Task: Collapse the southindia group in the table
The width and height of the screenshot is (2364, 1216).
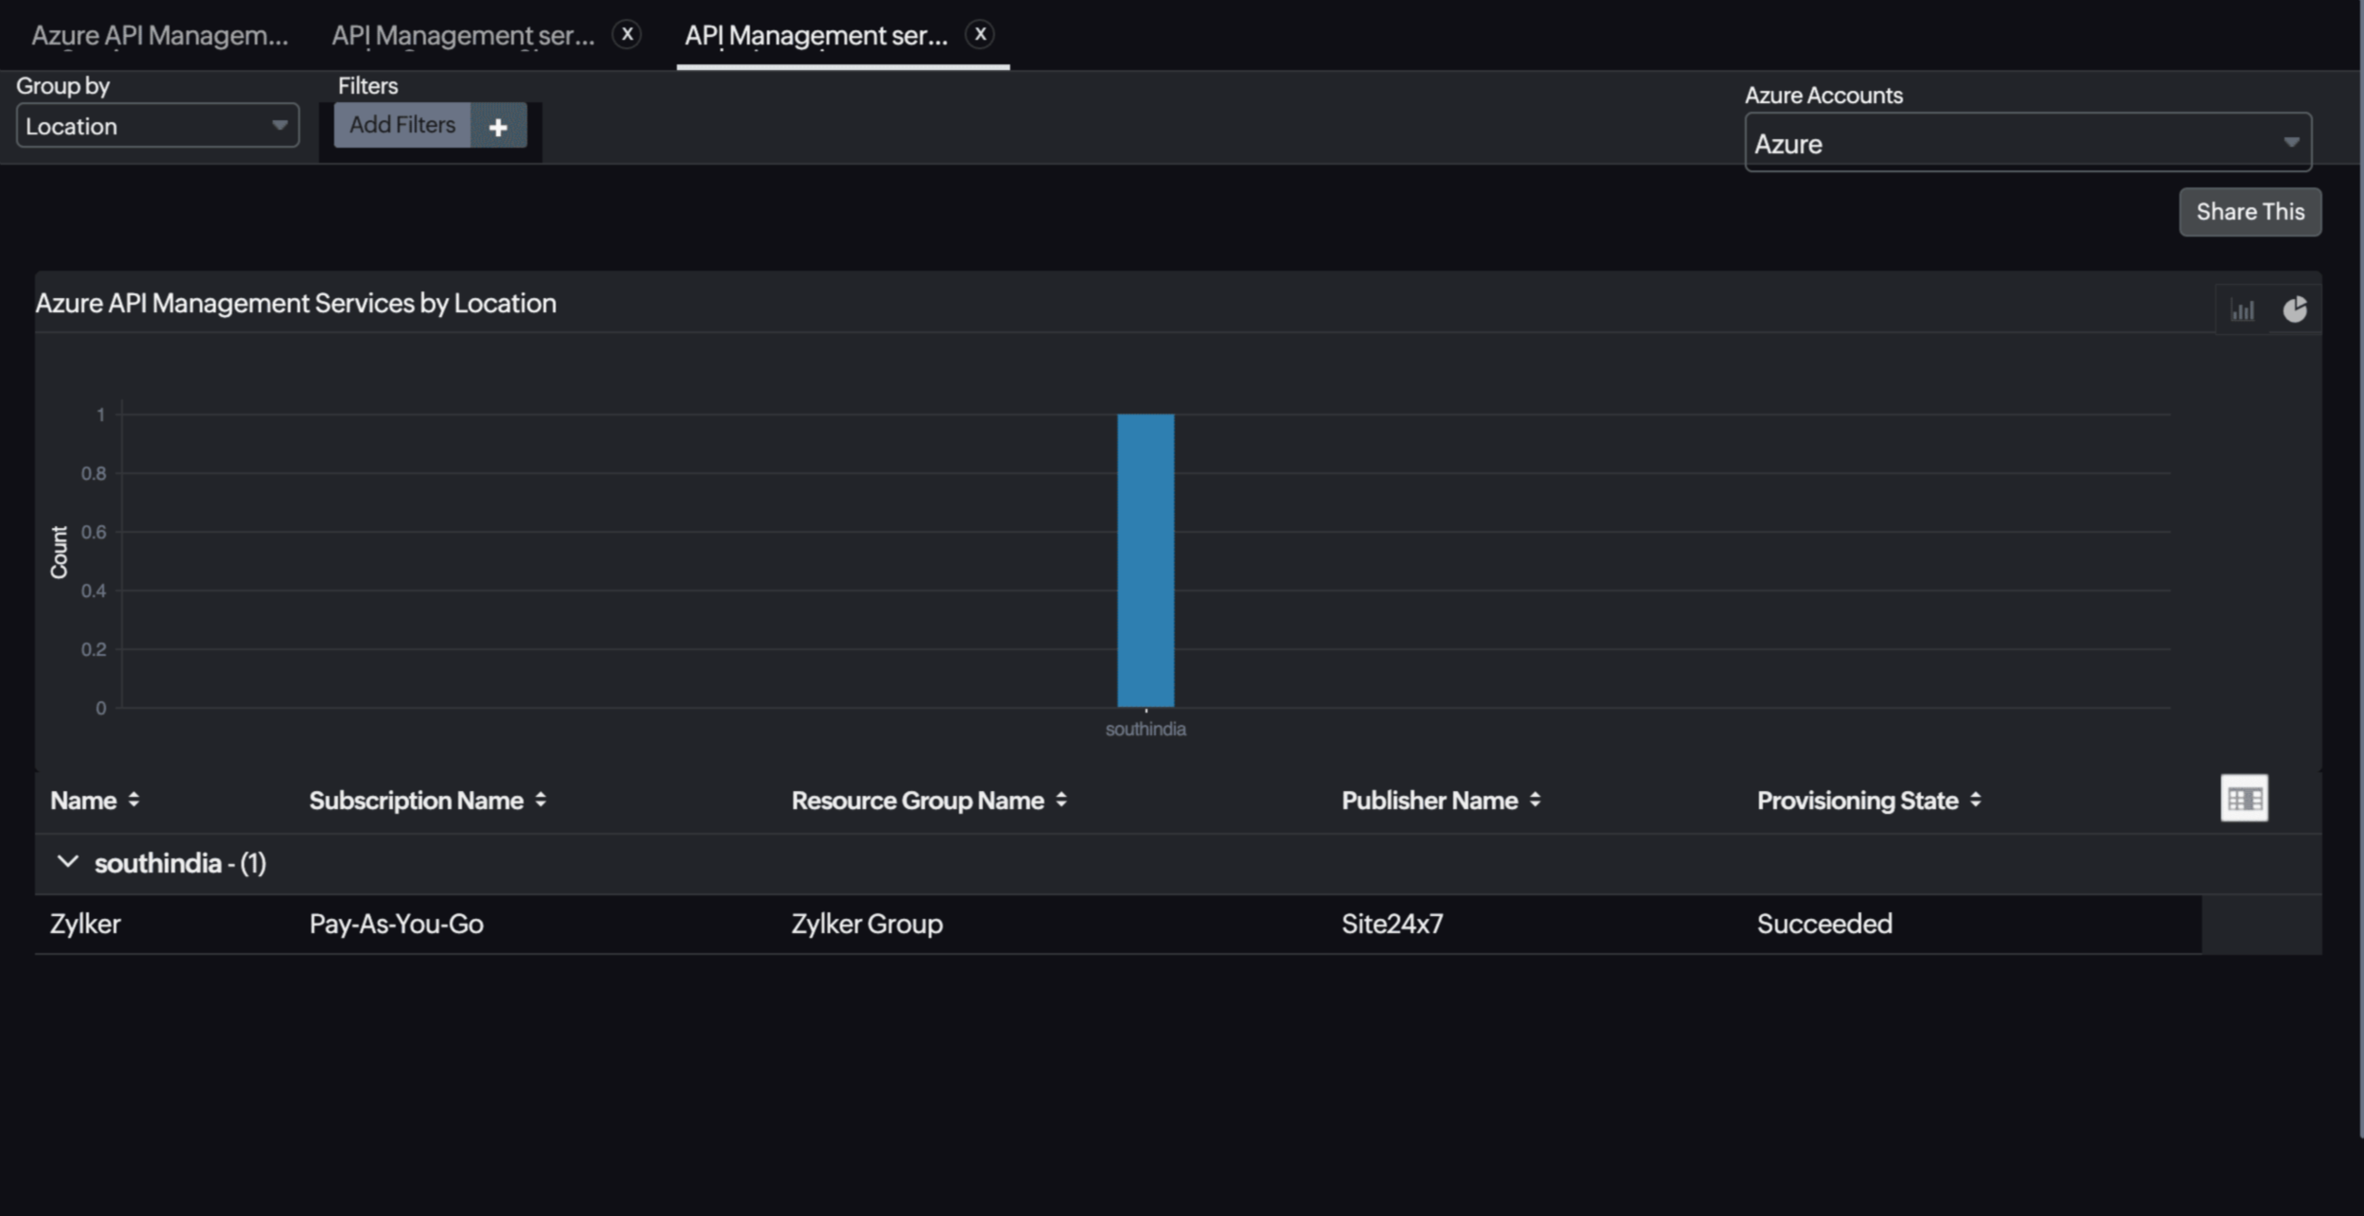Action: (66, 862)
